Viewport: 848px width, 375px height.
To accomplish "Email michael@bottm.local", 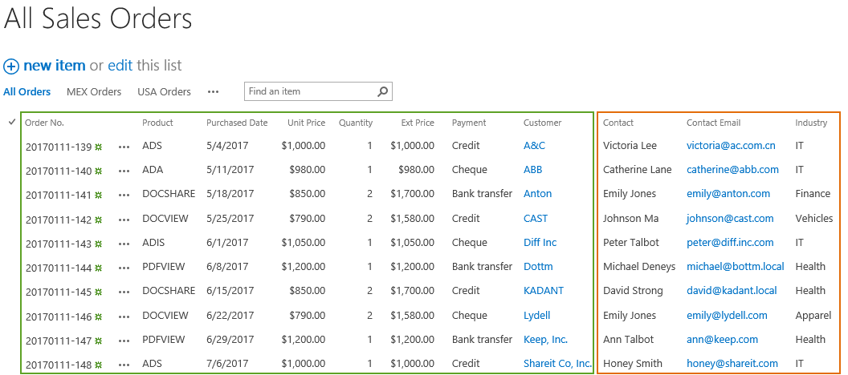I will (736, 267).
